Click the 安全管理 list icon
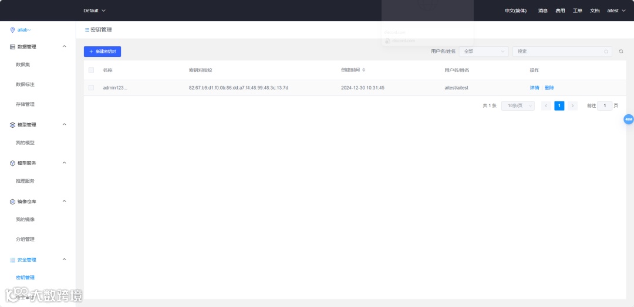The height and width of the screenshot is (307, 634). pyautogui.click(x=12, y=260)
